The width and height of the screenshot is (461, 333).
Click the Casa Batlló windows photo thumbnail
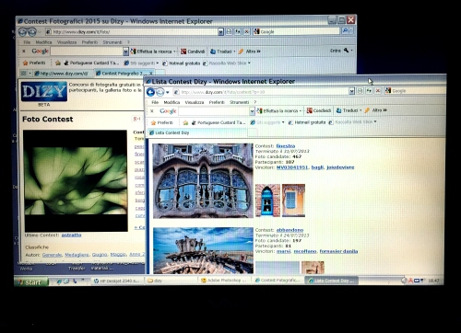tap(203, 180)
